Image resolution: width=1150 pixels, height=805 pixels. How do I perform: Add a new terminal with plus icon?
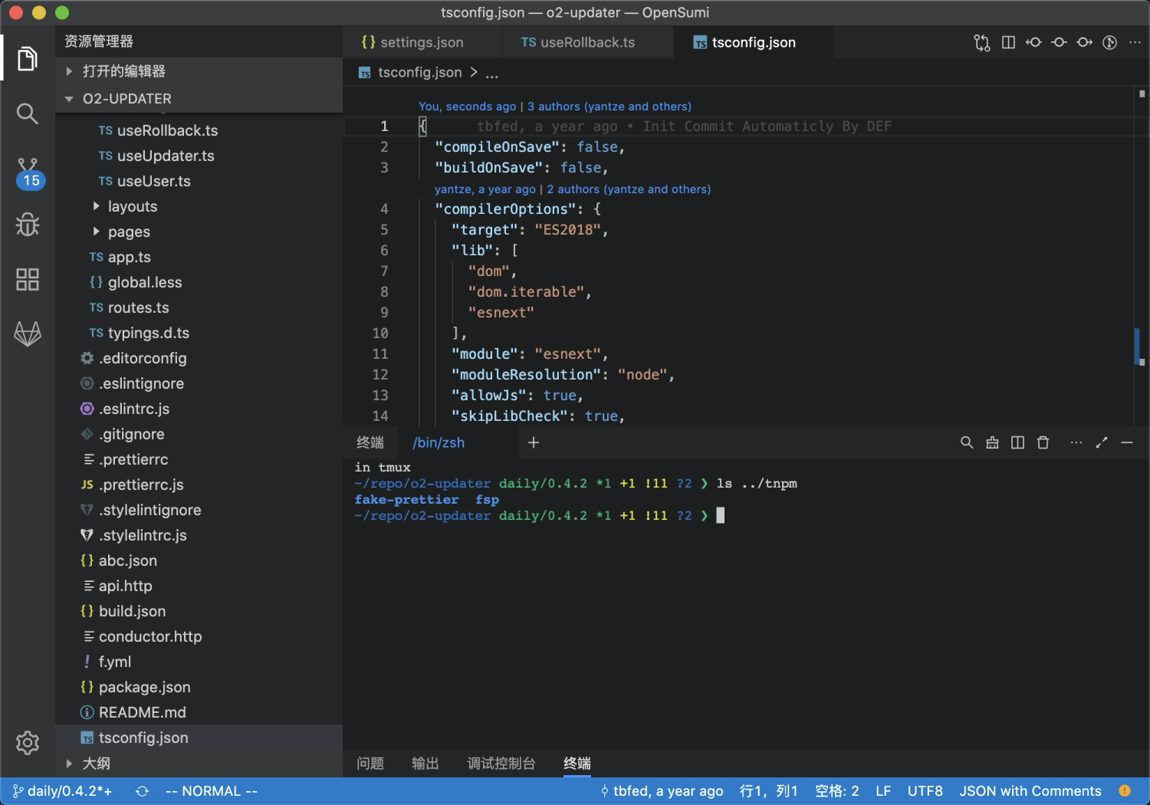click(x=534, y=442)
